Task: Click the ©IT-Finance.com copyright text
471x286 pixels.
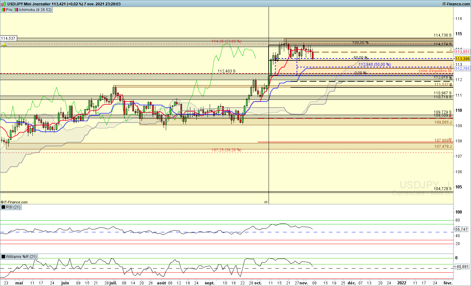Action: 14,202
